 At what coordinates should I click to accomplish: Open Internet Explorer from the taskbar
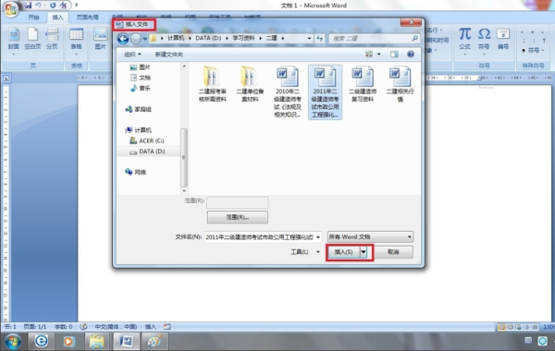point(41,341)
